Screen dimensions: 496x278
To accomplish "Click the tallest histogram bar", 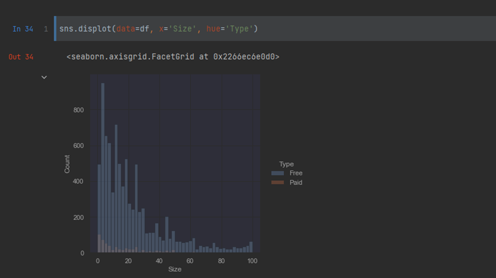I will (102, 168).
